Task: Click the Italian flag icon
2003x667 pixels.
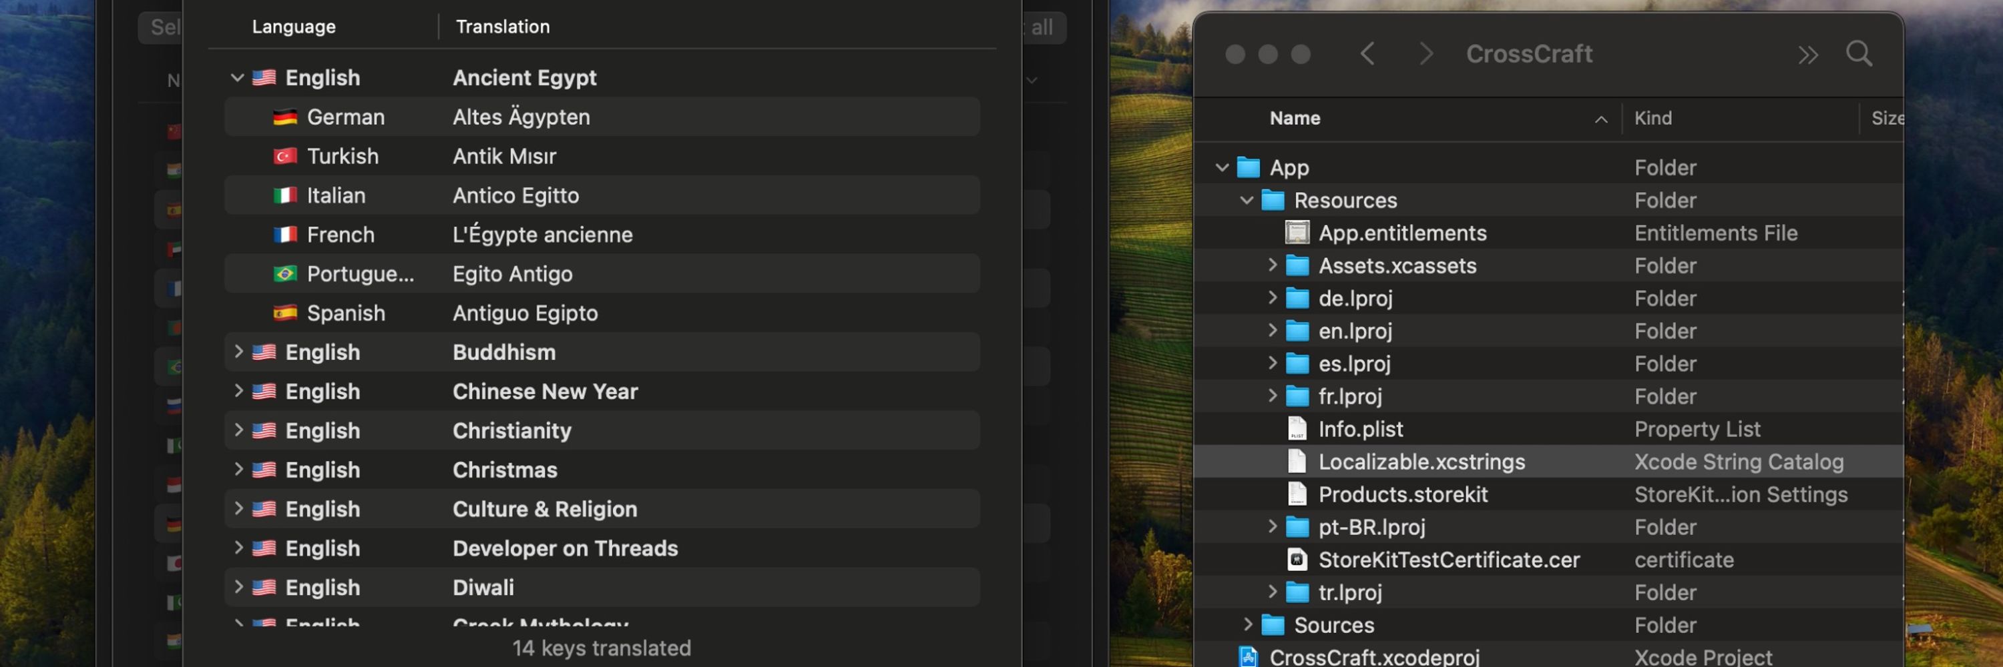Action: [285, 195]
